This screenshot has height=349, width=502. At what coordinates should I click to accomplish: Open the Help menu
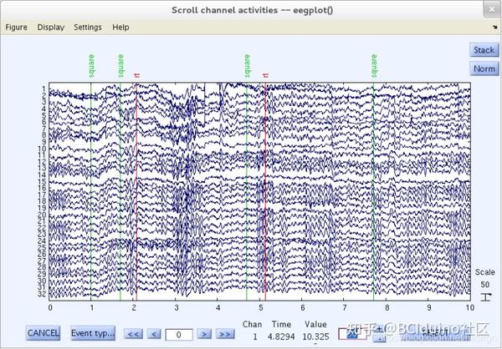pos(120,27)
